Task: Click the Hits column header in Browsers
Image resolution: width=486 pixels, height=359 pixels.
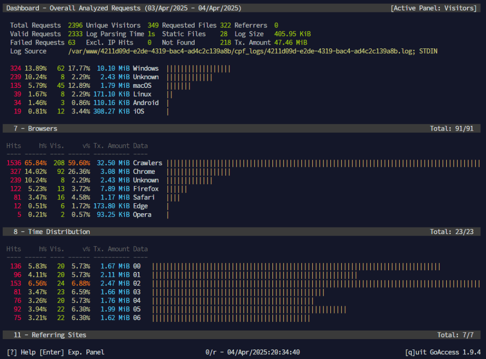Action: (14, 146)
